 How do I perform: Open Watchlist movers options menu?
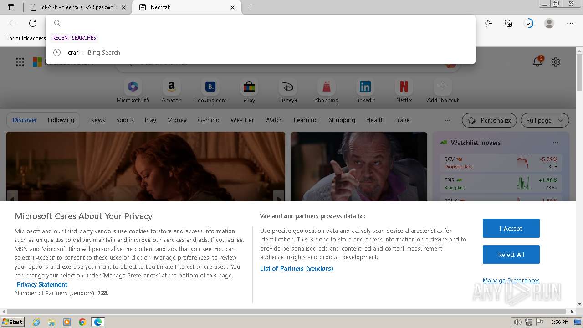pos(555,143)
